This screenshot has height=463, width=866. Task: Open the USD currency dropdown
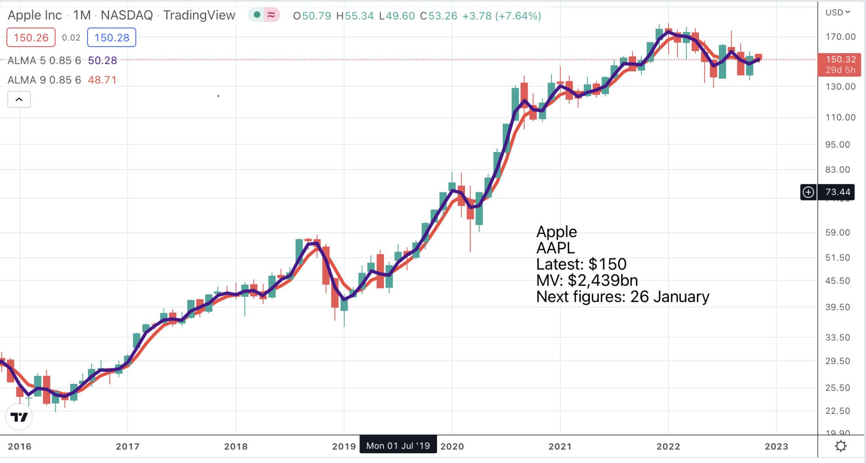pos(838,12)
